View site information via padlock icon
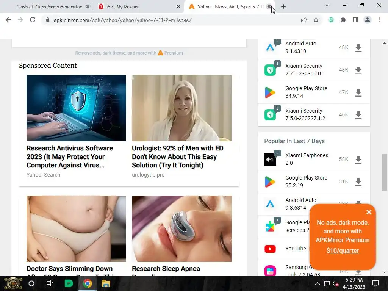Image resolution: width=388 pixels, height=291 pixels. click(48, 20)
